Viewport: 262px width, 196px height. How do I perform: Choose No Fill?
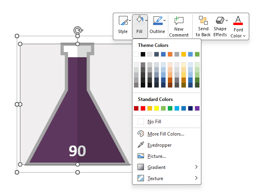pyautogui.click(x=167, y=122)
